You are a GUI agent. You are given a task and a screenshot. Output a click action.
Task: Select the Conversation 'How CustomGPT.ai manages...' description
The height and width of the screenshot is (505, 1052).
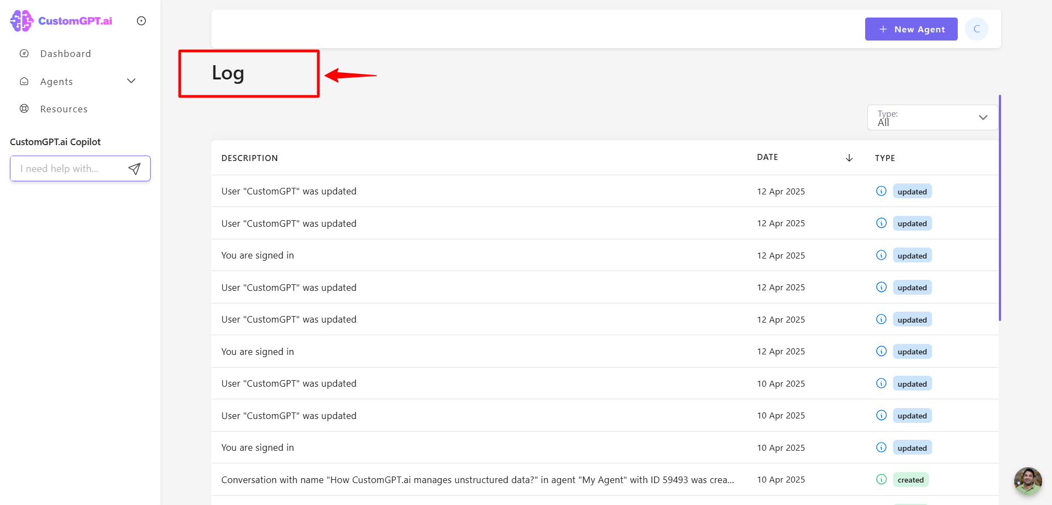(477, 480)
